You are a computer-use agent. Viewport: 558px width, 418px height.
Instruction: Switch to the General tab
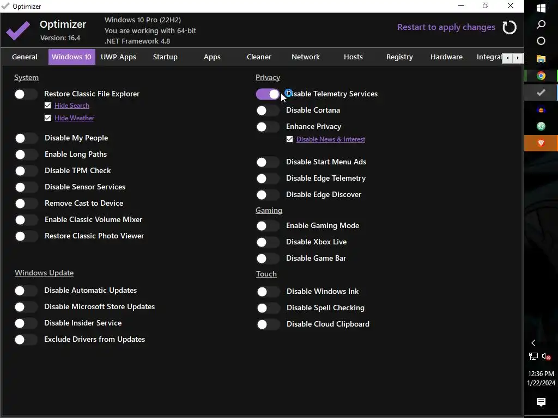pos(25,57)
